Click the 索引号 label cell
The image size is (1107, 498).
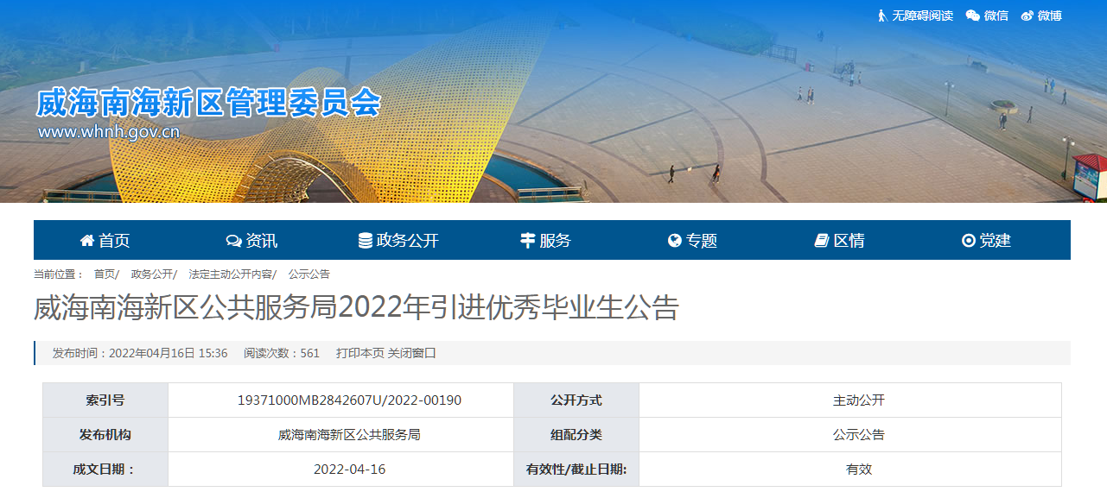point(105,400)
